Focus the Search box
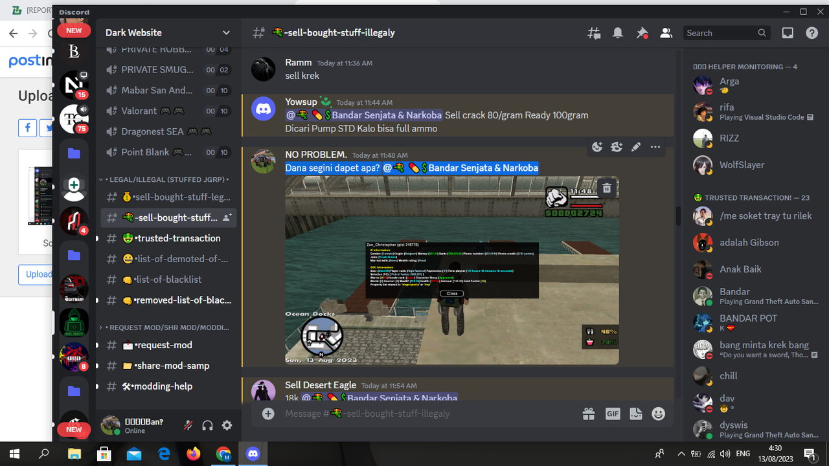 click(x=727, y=33)
